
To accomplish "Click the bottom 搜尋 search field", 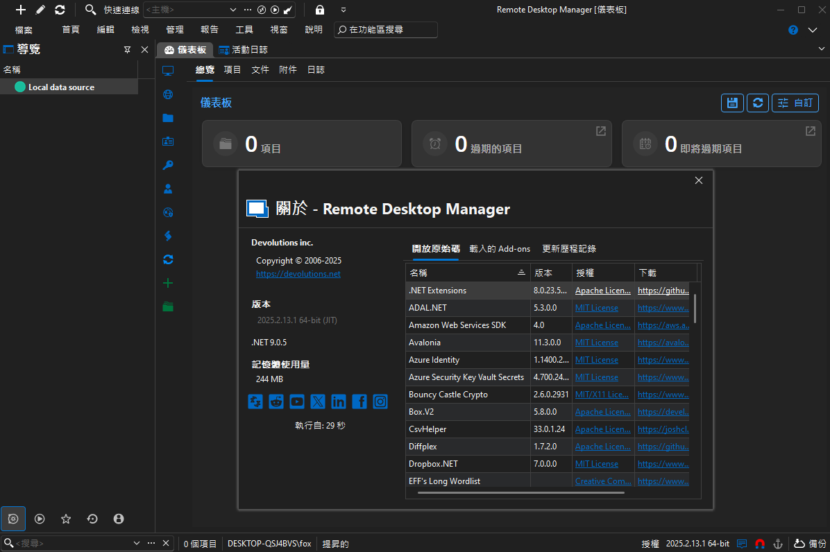I will click(73, 543).
